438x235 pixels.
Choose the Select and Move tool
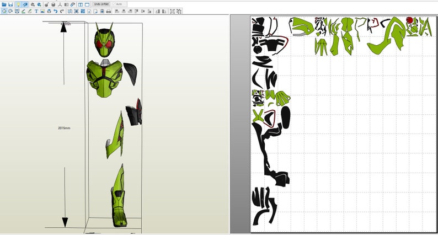coord(4,11)
